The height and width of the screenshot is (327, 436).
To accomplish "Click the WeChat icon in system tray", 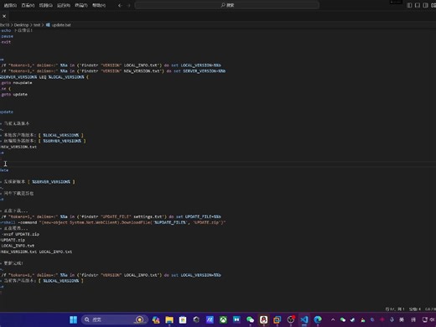I will 343,319.
